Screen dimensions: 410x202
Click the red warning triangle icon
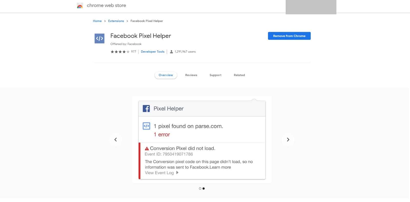point(147,148)
